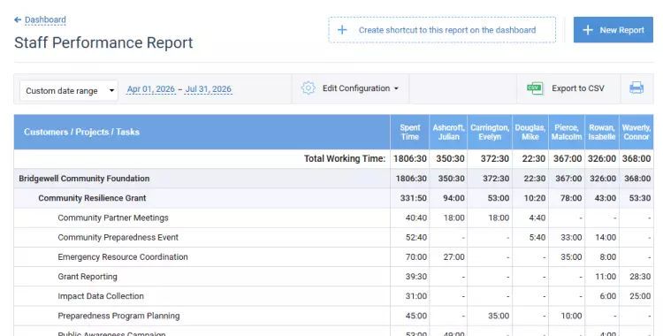The width and height of the screenshot is (663, 336).
Task: Open the Edit Configuration dropdown
Action: click(x=361, y=88)
